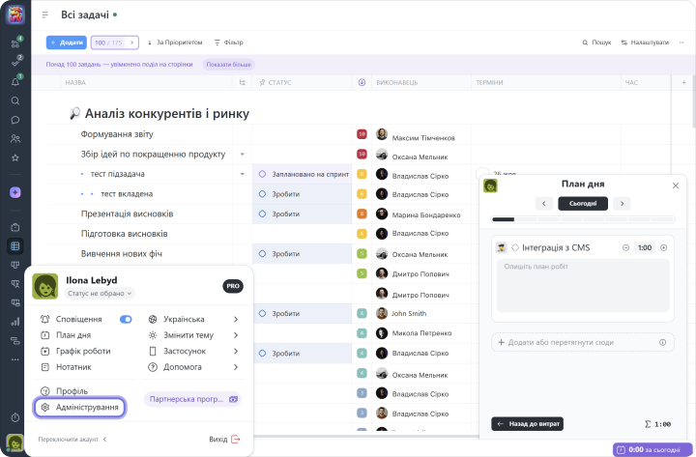The height and width of the screenshot is (457, 696).
Task: Click the blue Додати button
Action: [66, 43]
